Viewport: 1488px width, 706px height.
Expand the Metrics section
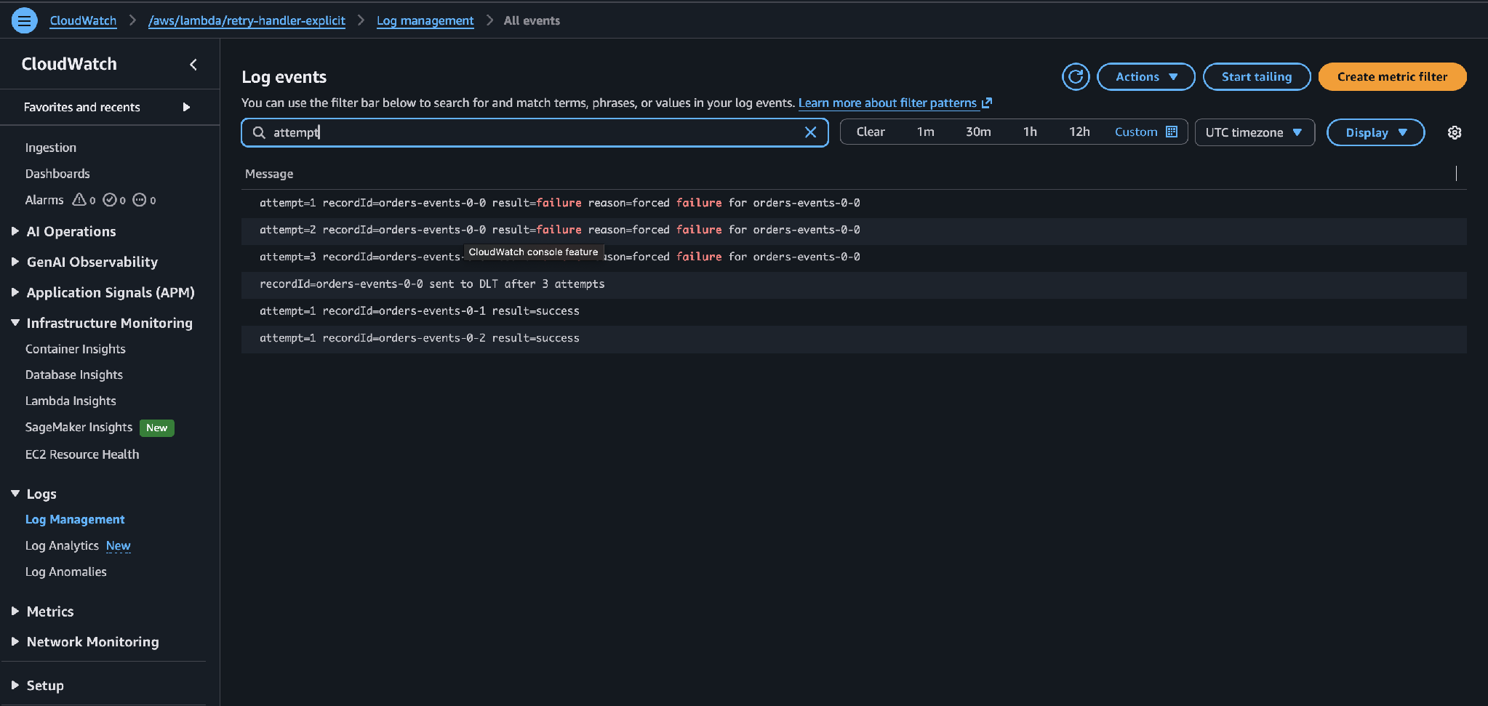[x=15, y=611]
